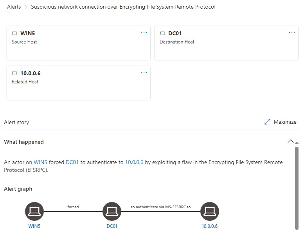Image resolution: width=304 pixels, height=240 pixels.
Task: Open WIN5 link in alert description
Action: [x=40, y=162]
